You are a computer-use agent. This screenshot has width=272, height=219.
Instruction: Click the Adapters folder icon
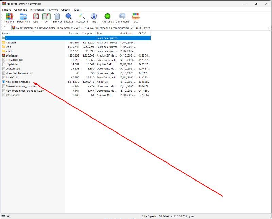pyautogui.click(x=4, y=42)
